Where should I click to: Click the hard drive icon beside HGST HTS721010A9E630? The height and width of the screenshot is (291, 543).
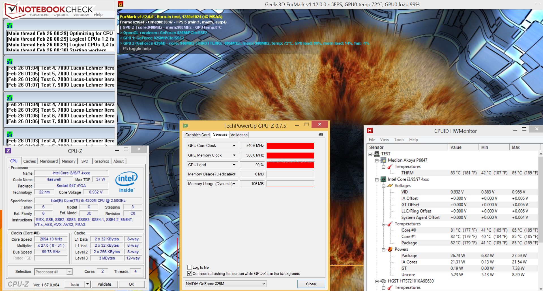pos(383,281)
